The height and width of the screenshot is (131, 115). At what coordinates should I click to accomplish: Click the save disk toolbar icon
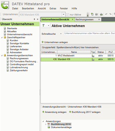tap(96, 14)
